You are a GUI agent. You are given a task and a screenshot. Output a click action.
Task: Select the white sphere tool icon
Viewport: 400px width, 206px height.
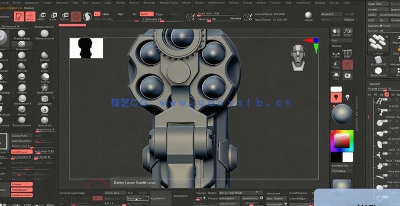[x=378, y=70]
